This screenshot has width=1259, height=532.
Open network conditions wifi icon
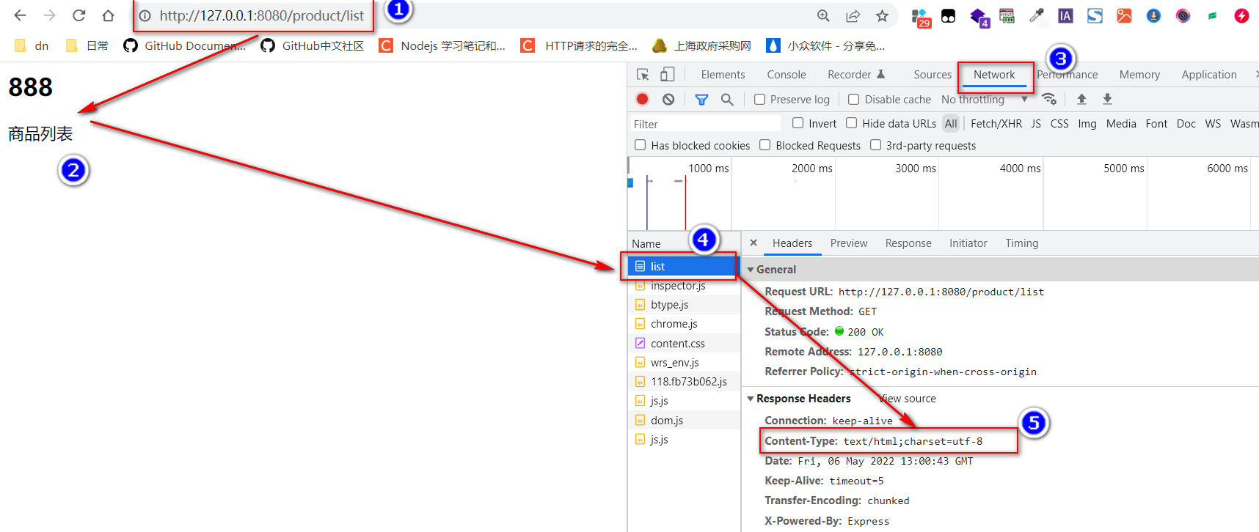coord(1049,99)
